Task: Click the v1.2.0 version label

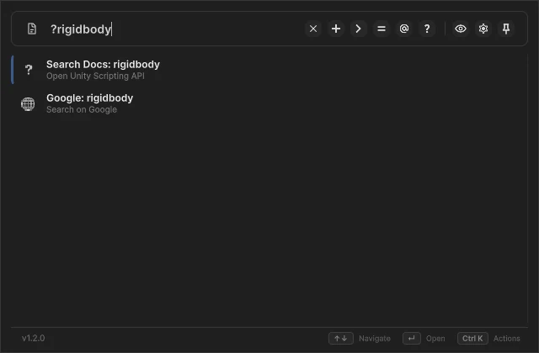Action: (34, 338)
